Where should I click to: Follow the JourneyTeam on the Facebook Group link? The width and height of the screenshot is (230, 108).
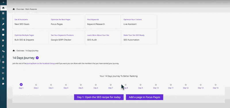tap(41, 64)
